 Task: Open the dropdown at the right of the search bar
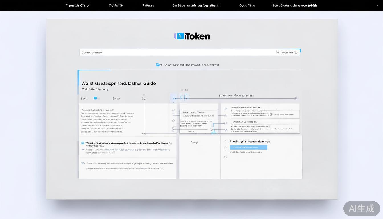(296, 52)
